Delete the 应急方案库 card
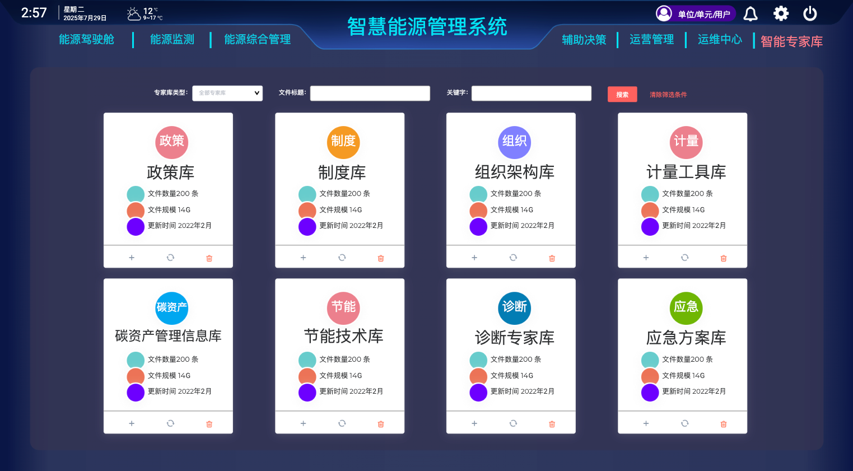This screenshot has width=853, height=471. (x=724, y=424)
